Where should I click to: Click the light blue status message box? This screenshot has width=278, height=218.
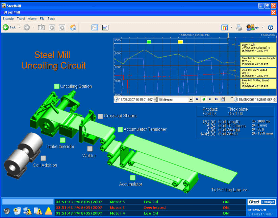(x=28, y=202)
